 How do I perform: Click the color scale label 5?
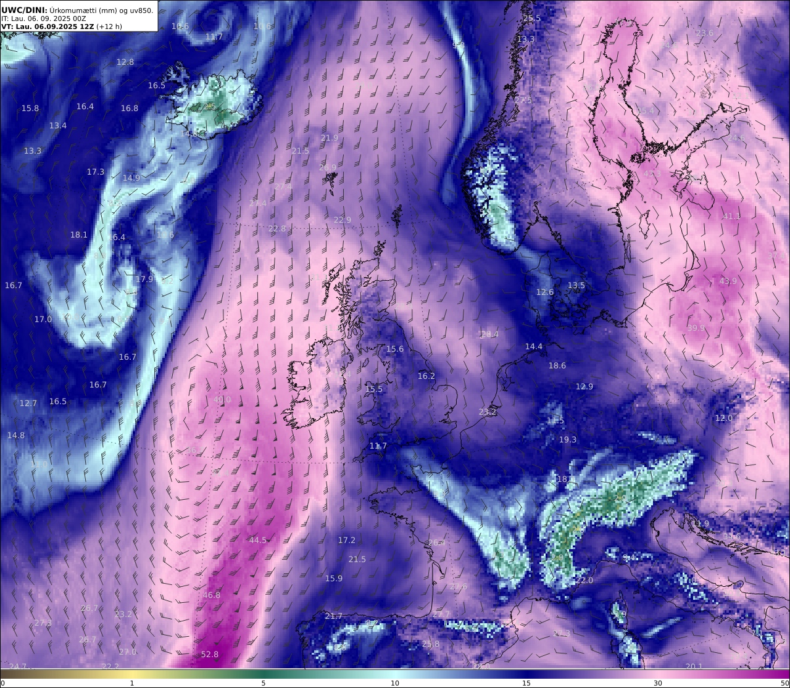click(x=264, y=683)
